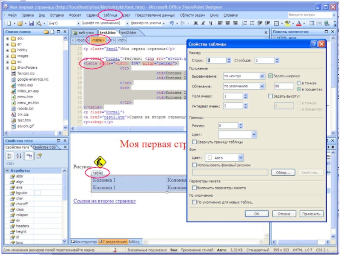Viewport: 342px width, 256px height.
Task: Open the style '(нет)' dropdown
Action: coord(78,23)
